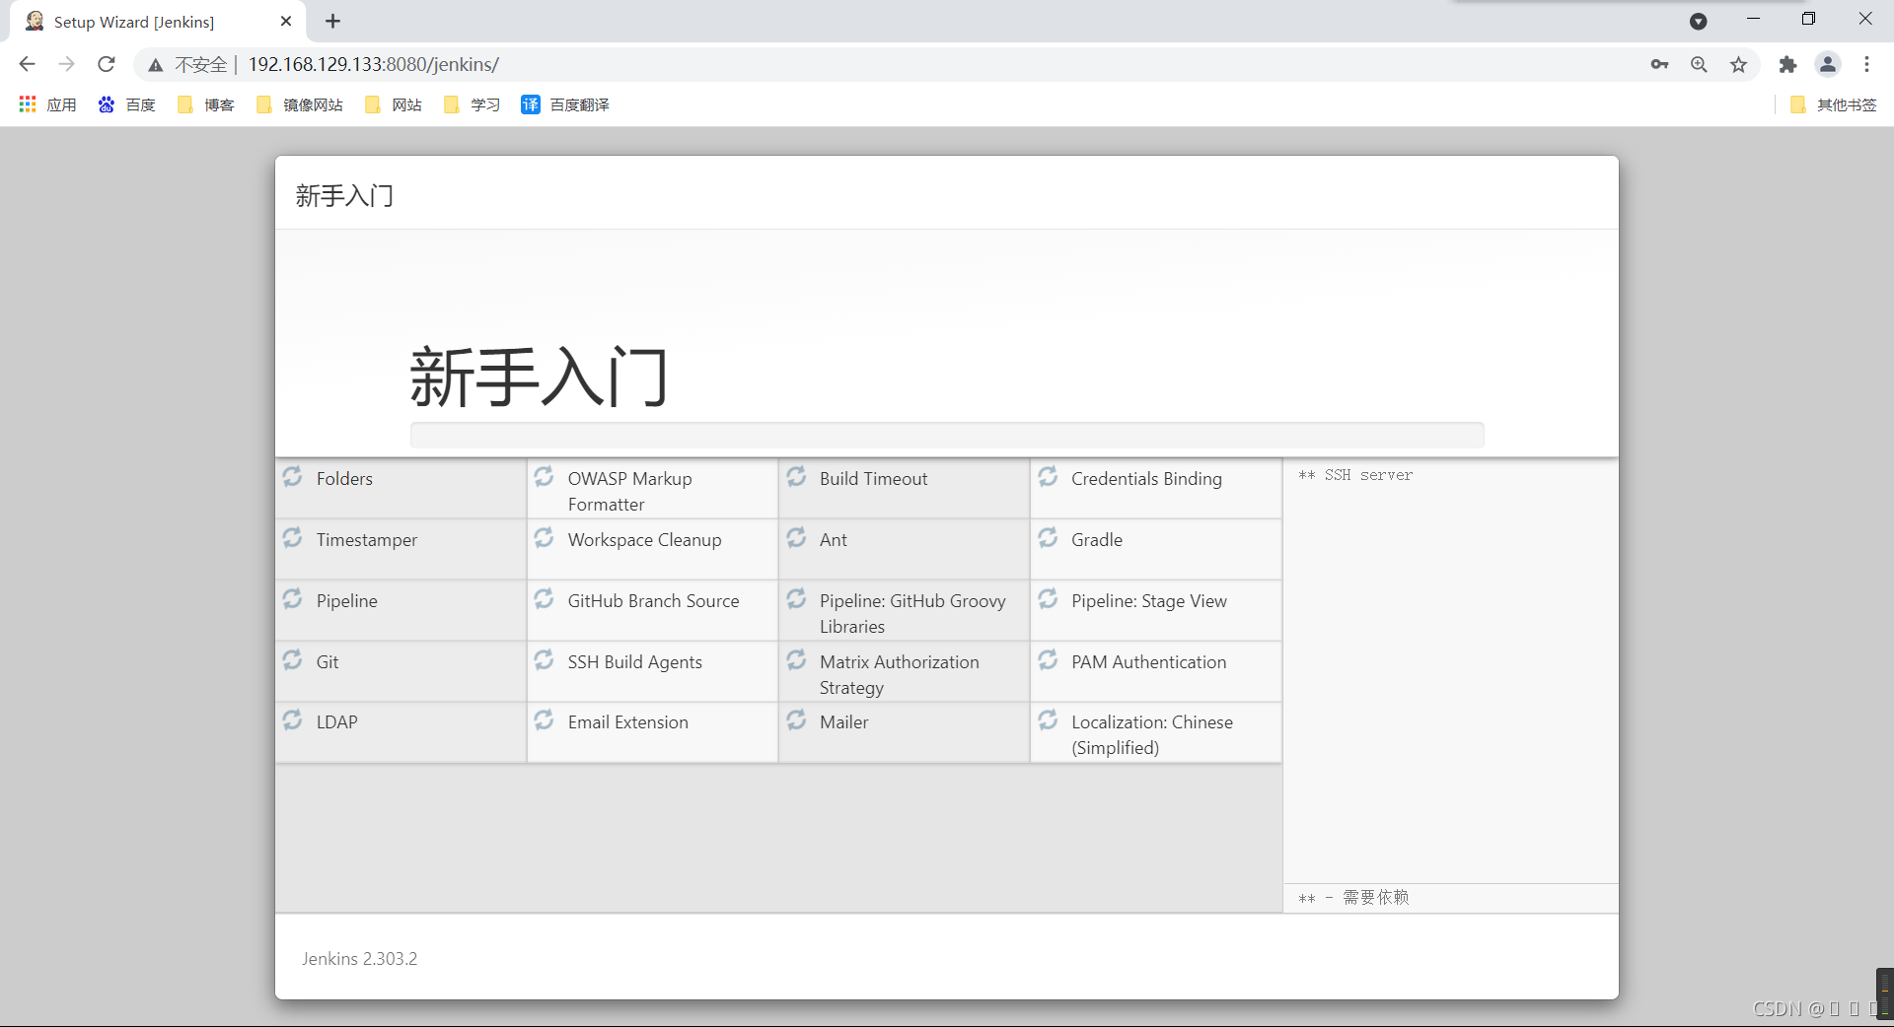Image resolution: width=1894 pixels, height=1027 pixels.
Task: Open the 镜像网站 bookmark folder
Action: point(300,104)
